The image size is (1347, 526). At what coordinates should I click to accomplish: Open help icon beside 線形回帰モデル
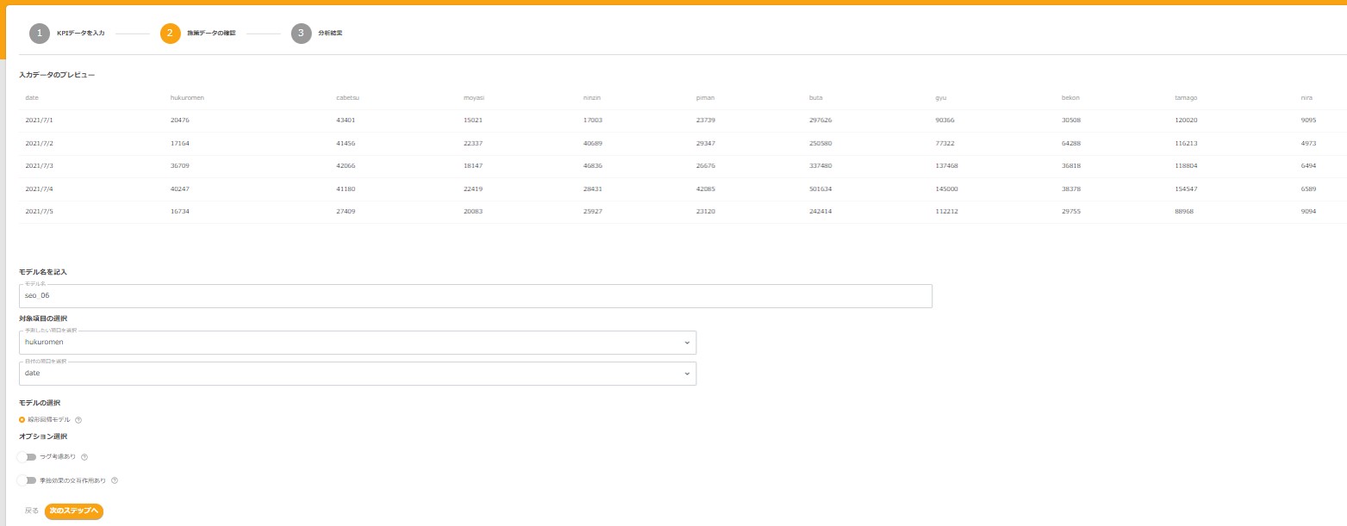pyautogui.click(x=78, y=420)
